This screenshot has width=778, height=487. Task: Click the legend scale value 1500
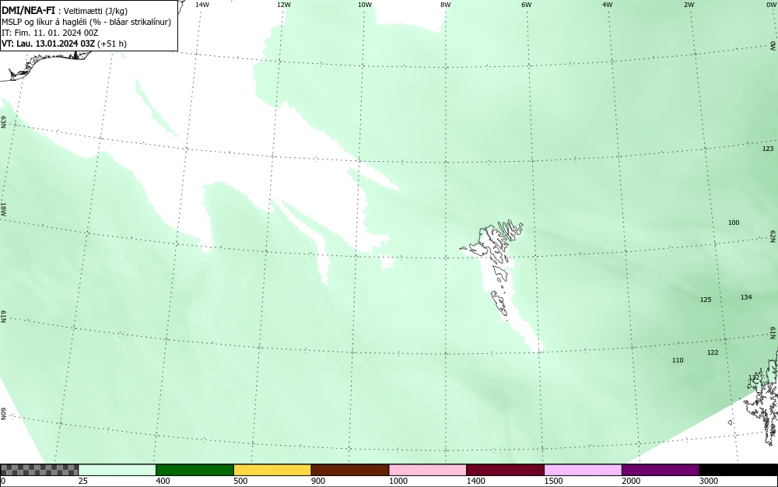(x=553, y=481)
